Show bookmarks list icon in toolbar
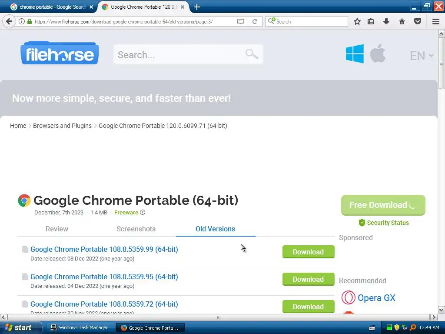 (371, 21)
